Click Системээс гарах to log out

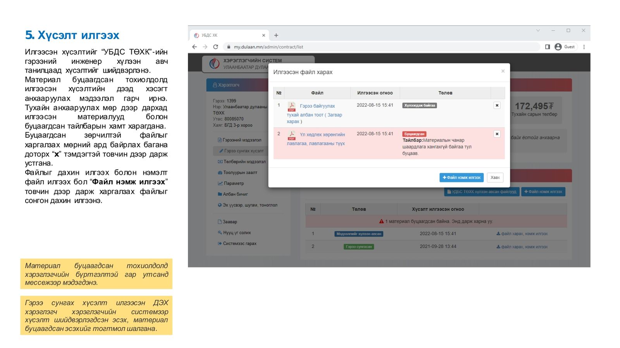click(237, 243)
